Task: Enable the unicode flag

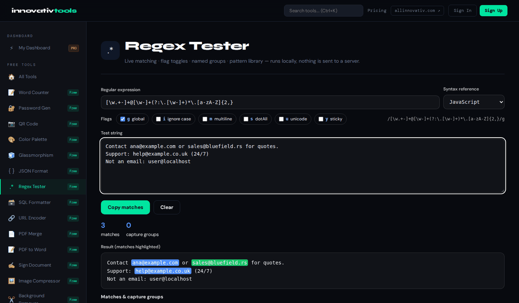Action: (281, 119)
